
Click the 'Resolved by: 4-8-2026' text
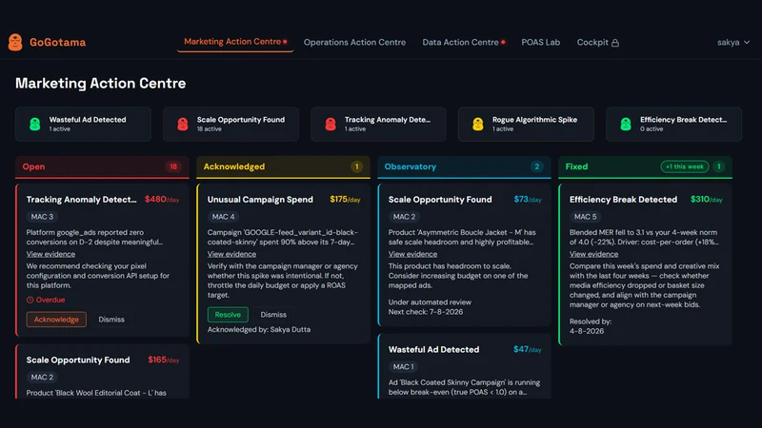coord(591,326)
